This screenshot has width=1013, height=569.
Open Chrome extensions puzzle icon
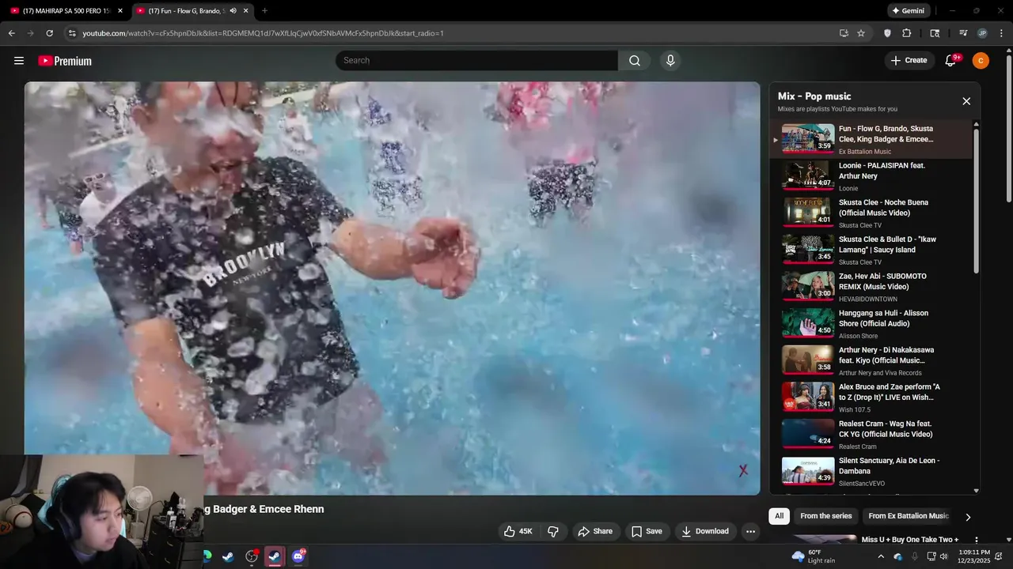point(907,33)
